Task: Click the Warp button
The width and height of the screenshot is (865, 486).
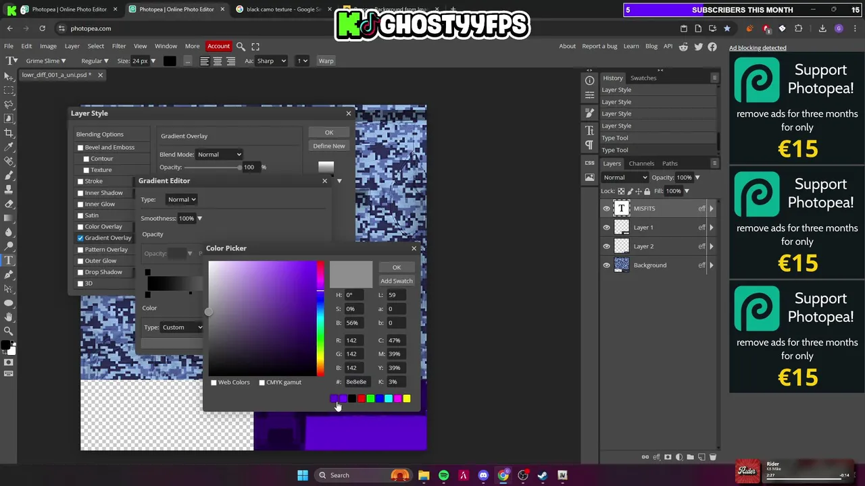Action: pos(326,61)
